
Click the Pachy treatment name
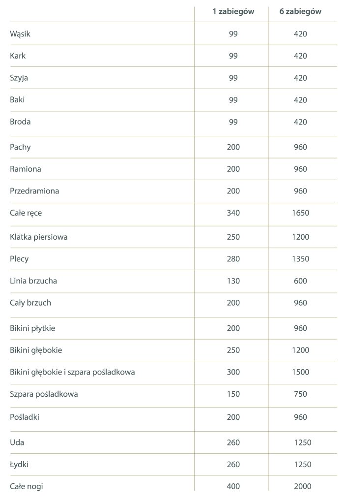tap(20, 147)
